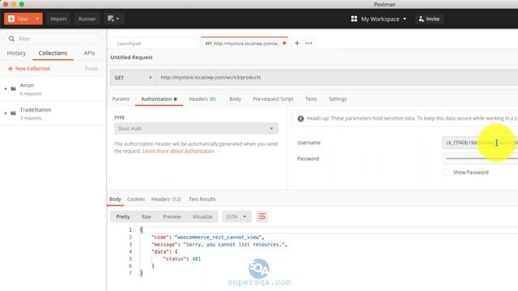The width and height of the screenshot is (518, 291).
Task: Click the woocommerce_rest_cannot_view code value
Action: [219, 237]
